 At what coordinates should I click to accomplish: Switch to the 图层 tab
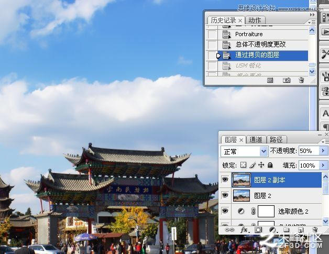231,139
